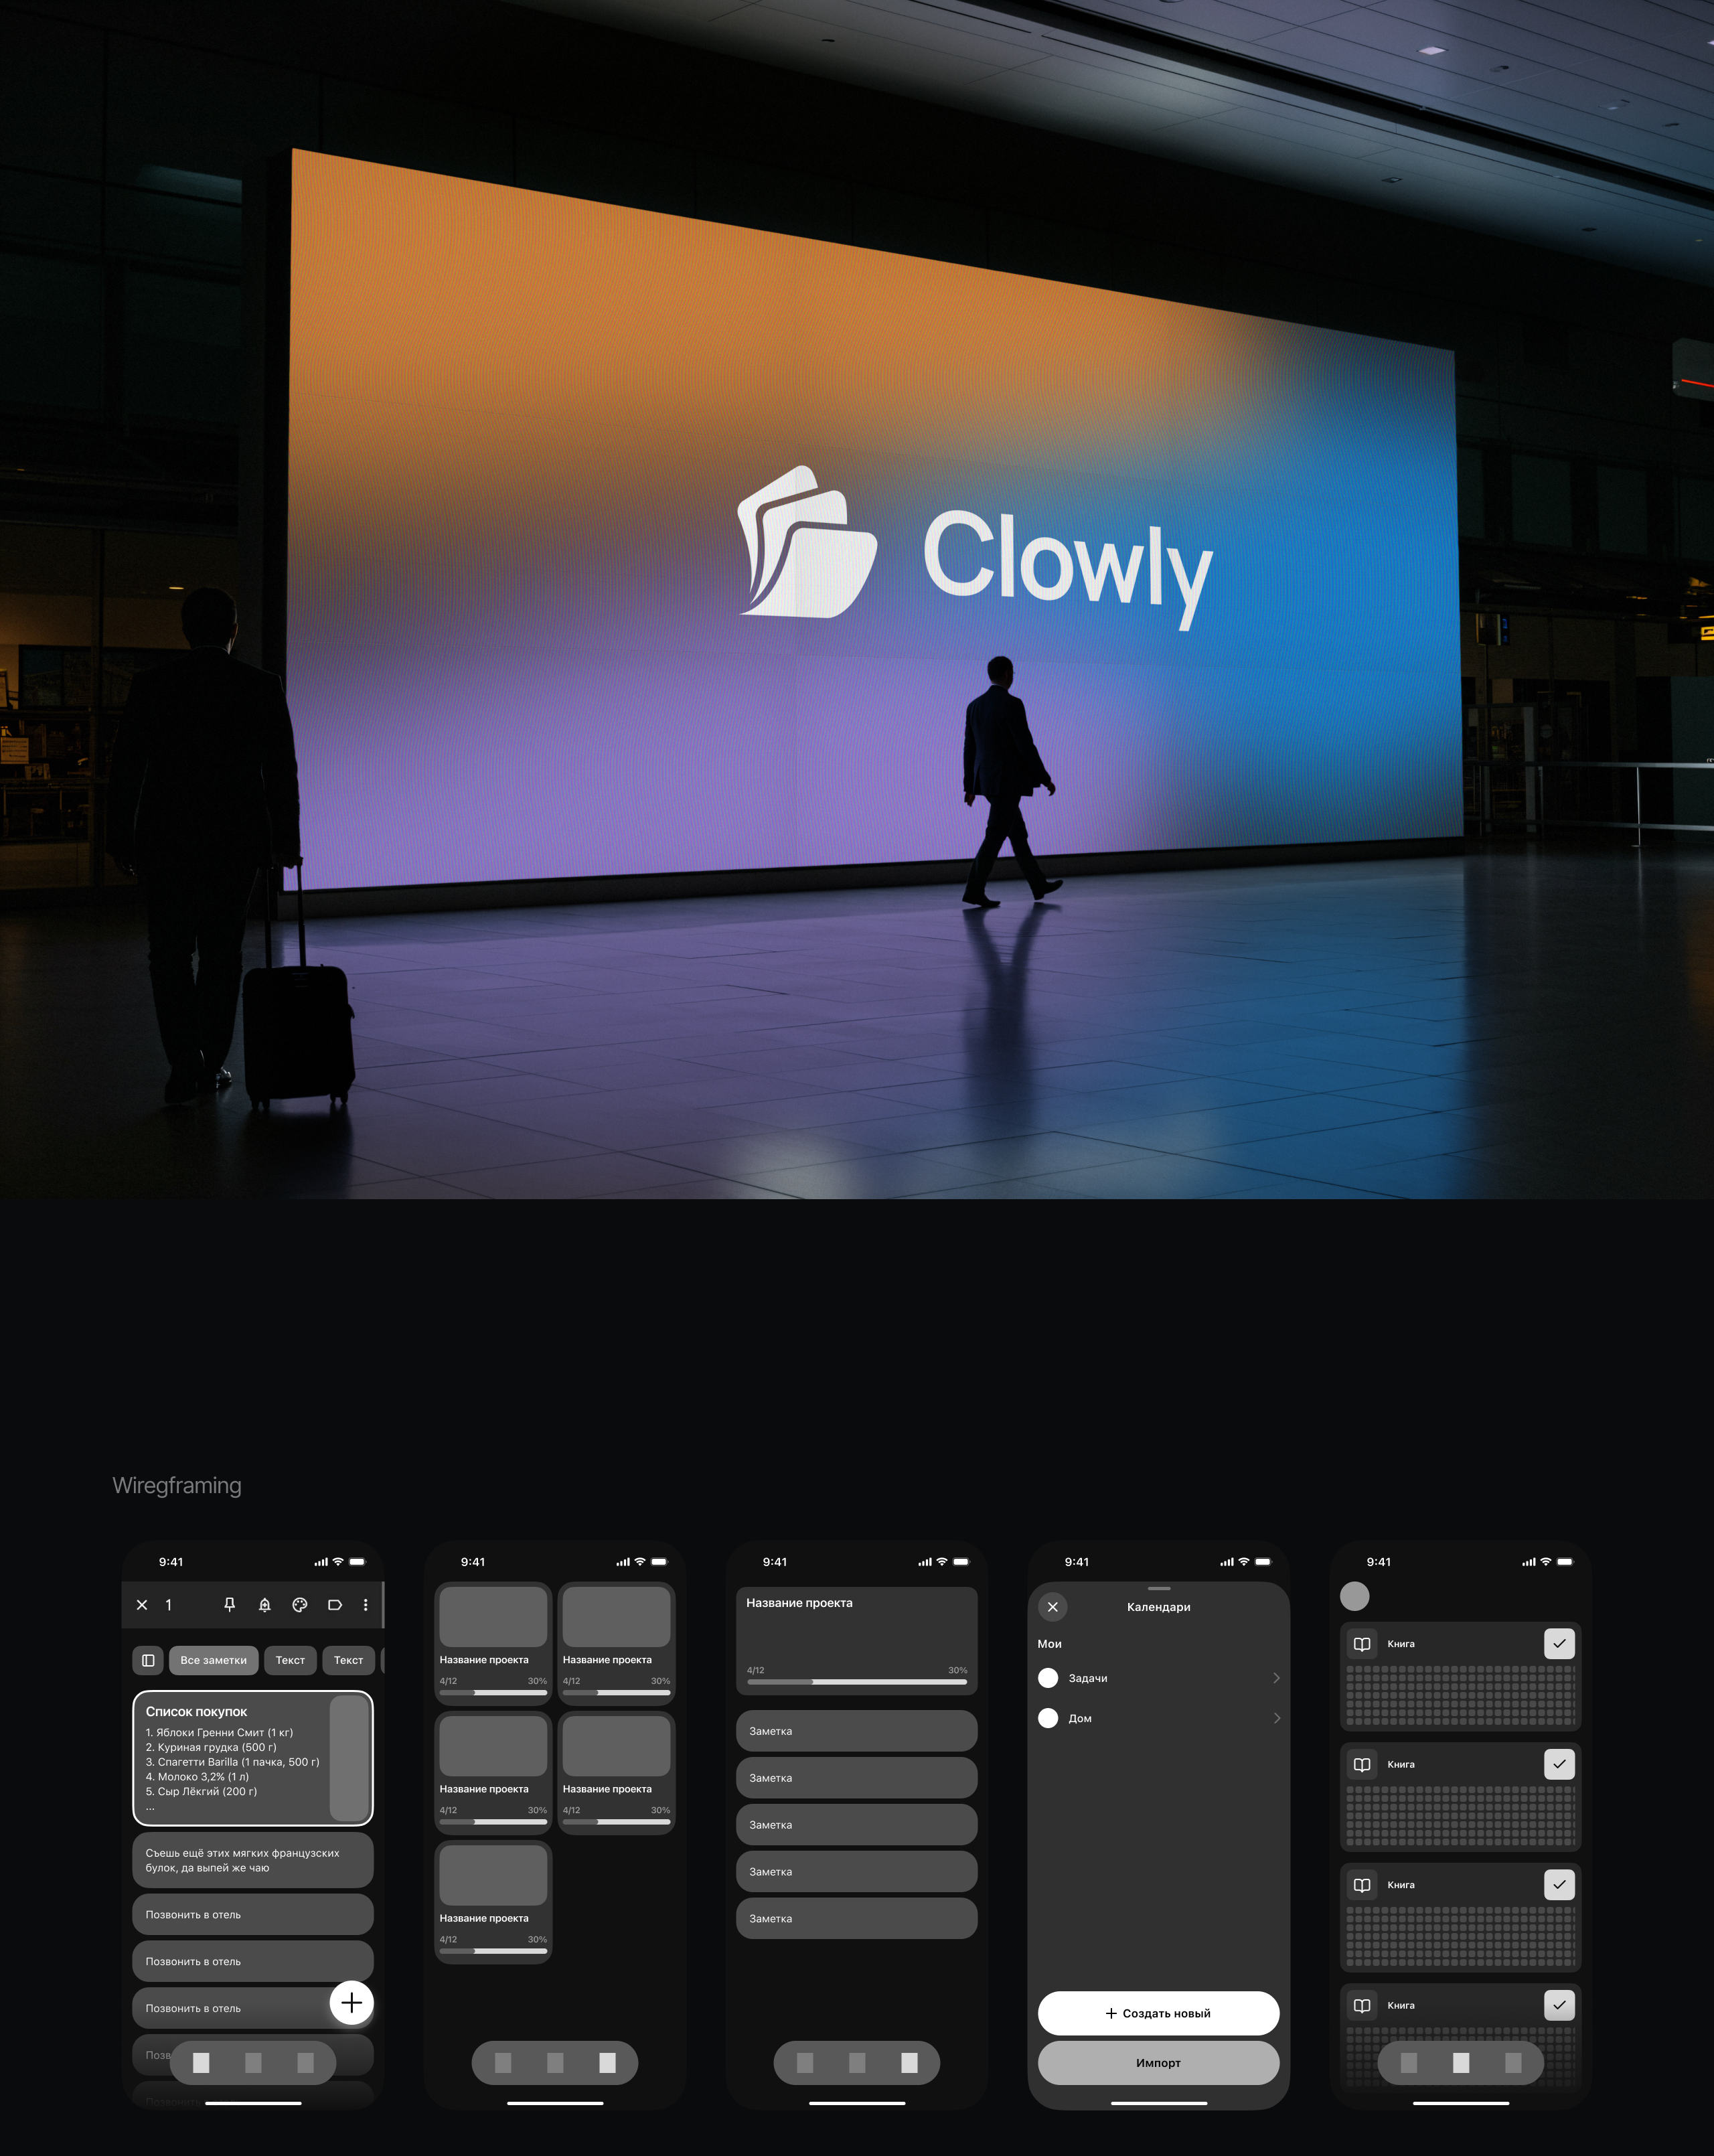1714x2156 pixels.
Task: Open the third Заметка row
Action: (x=857, y=1825)
